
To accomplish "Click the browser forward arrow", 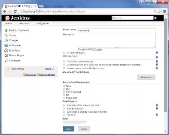I will [x=10, y=11].
